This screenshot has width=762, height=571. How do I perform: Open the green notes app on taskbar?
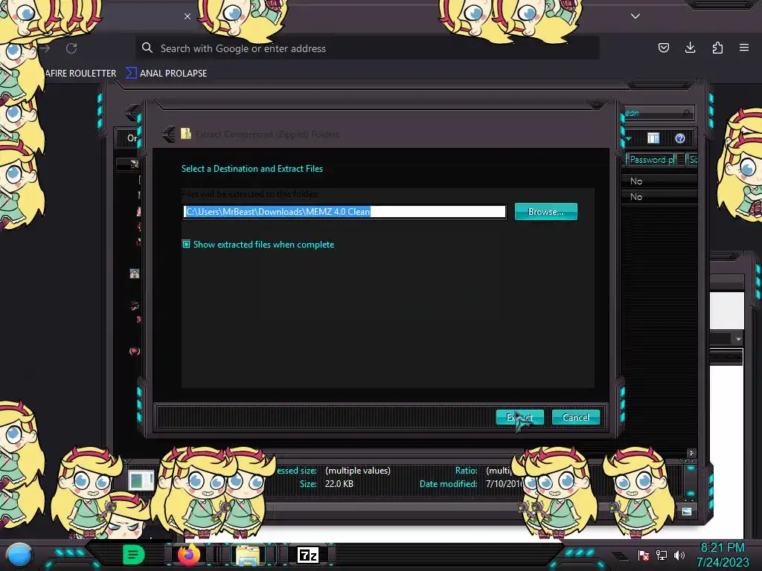pyautogui.click(x=133, y=555)
